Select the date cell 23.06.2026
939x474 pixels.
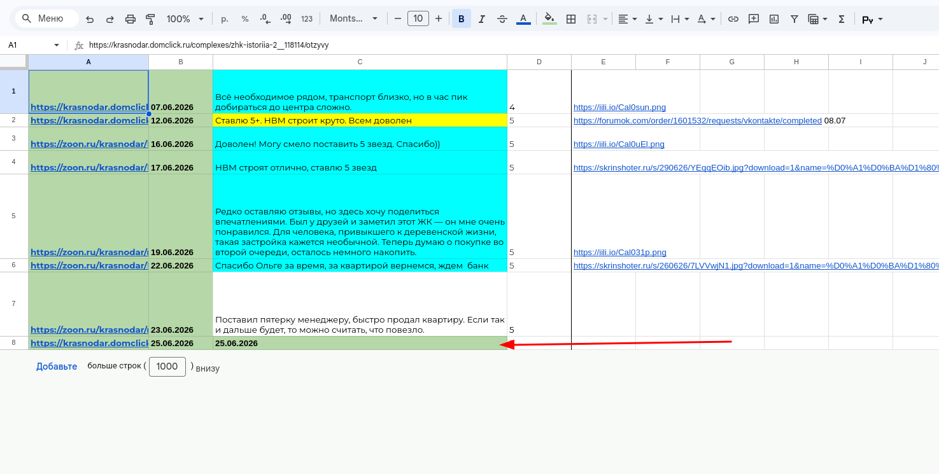click(181, 304)
